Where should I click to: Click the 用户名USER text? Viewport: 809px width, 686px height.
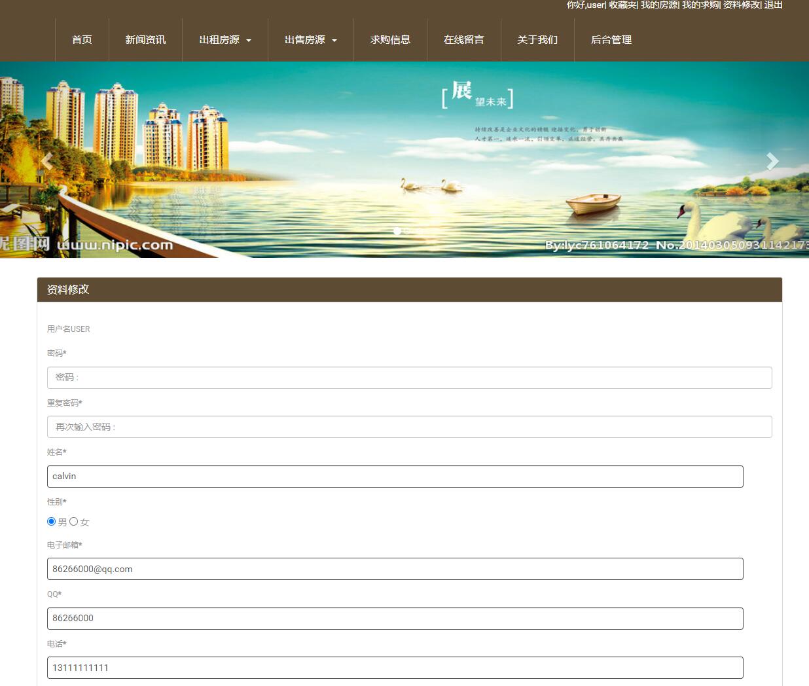(69, 329)
